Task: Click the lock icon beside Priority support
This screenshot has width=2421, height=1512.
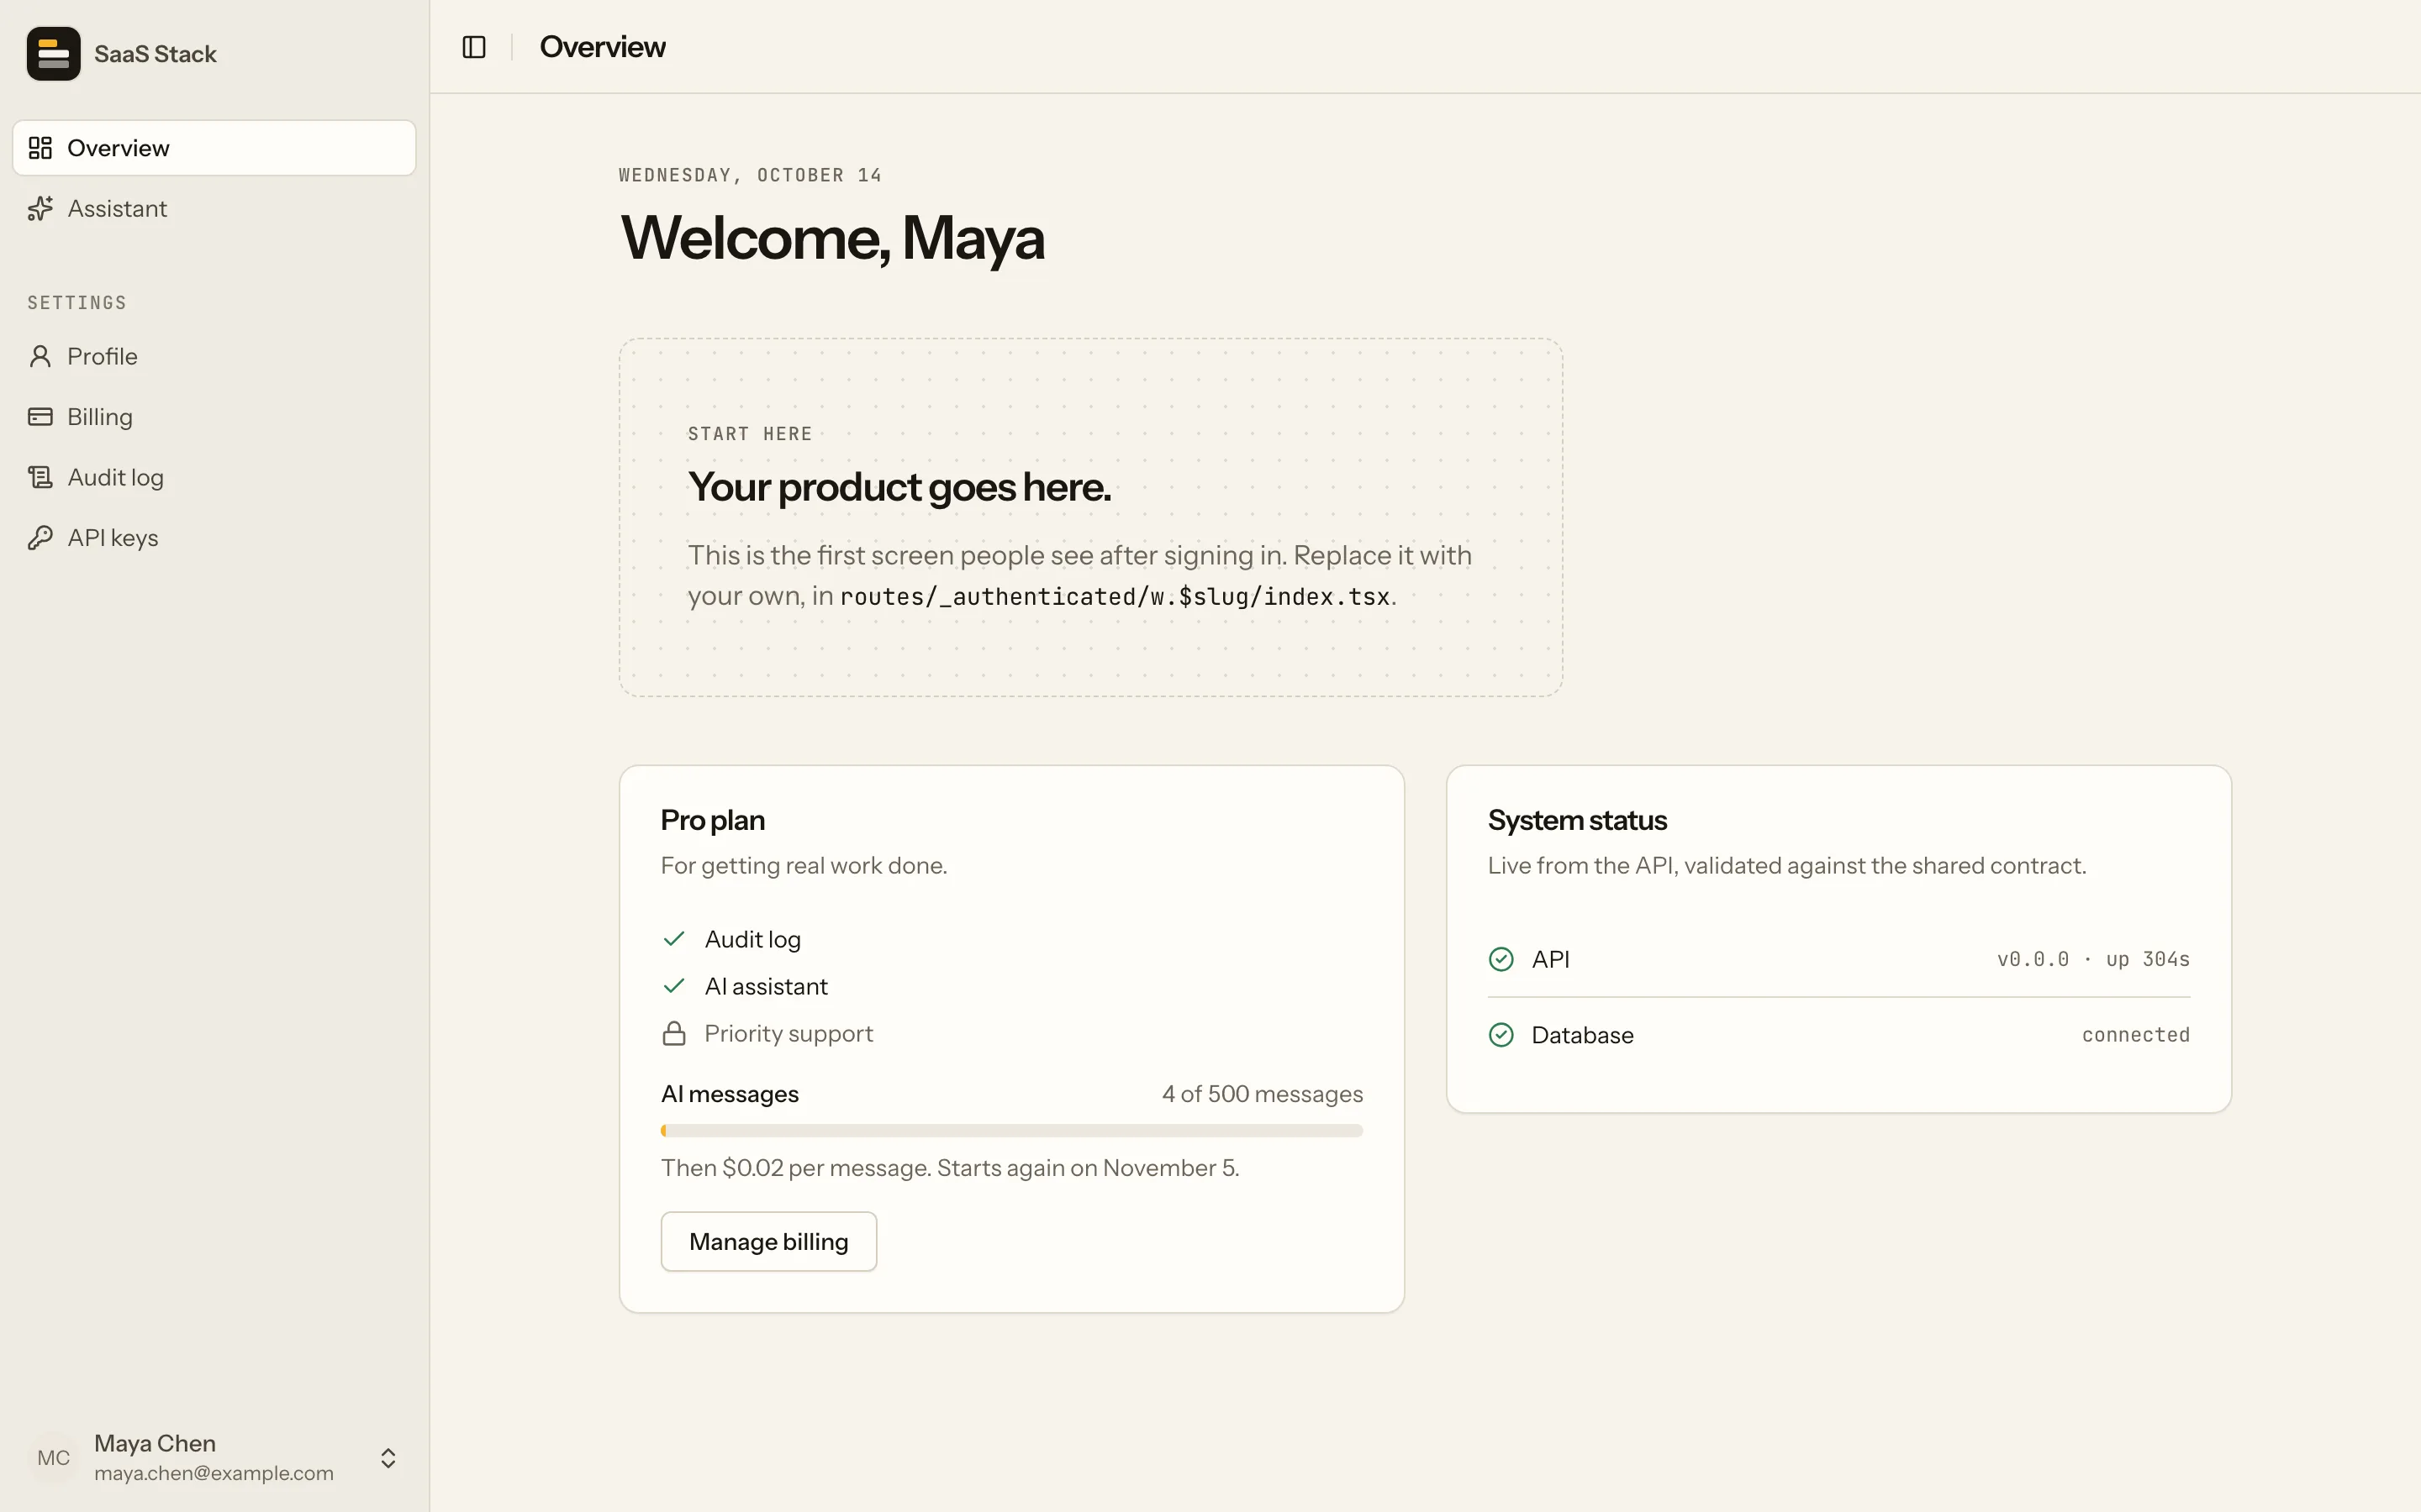Action: tap(674, 1033)
